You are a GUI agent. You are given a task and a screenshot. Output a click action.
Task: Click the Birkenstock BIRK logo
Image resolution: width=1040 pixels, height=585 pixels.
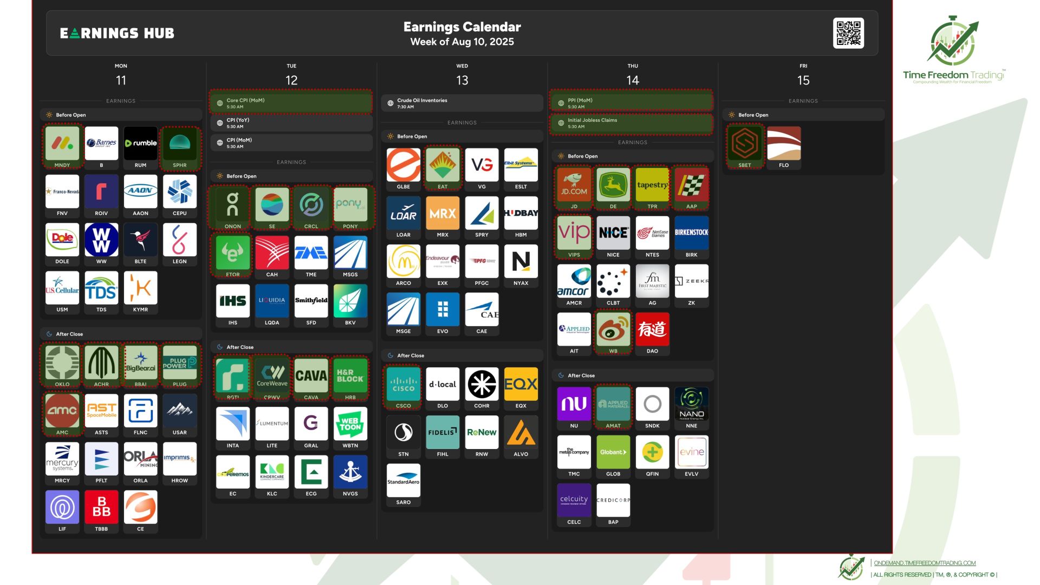[692, 233]
